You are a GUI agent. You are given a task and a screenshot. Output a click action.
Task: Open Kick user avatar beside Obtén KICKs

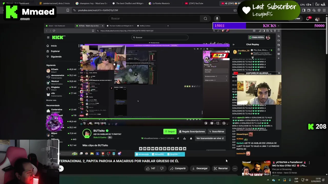tap(268, 37)
